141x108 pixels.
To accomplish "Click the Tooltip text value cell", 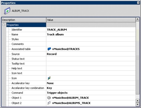I will [91, 64].
